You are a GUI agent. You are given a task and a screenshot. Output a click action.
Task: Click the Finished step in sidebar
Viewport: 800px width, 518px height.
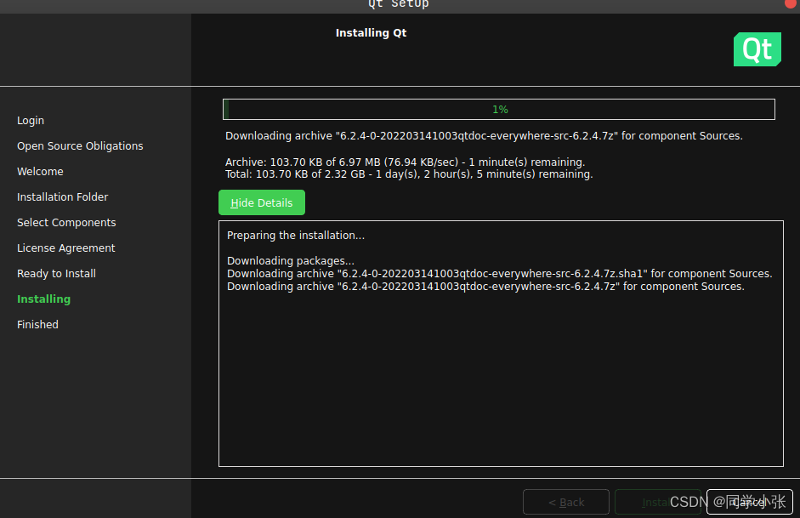[37, 324]
